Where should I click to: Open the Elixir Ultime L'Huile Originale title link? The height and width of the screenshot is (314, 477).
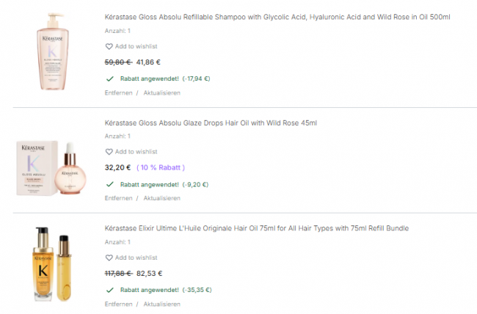click(256, 228)
